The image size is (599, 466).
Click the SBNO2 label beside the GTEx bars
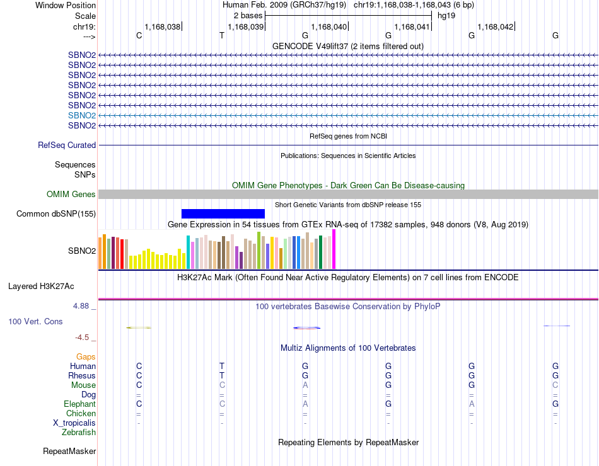[82, 251]
